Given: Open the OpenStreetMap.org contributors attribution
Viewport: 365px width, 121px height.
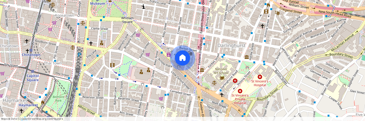Looking at the screenshot, I should tap(42, 119).
